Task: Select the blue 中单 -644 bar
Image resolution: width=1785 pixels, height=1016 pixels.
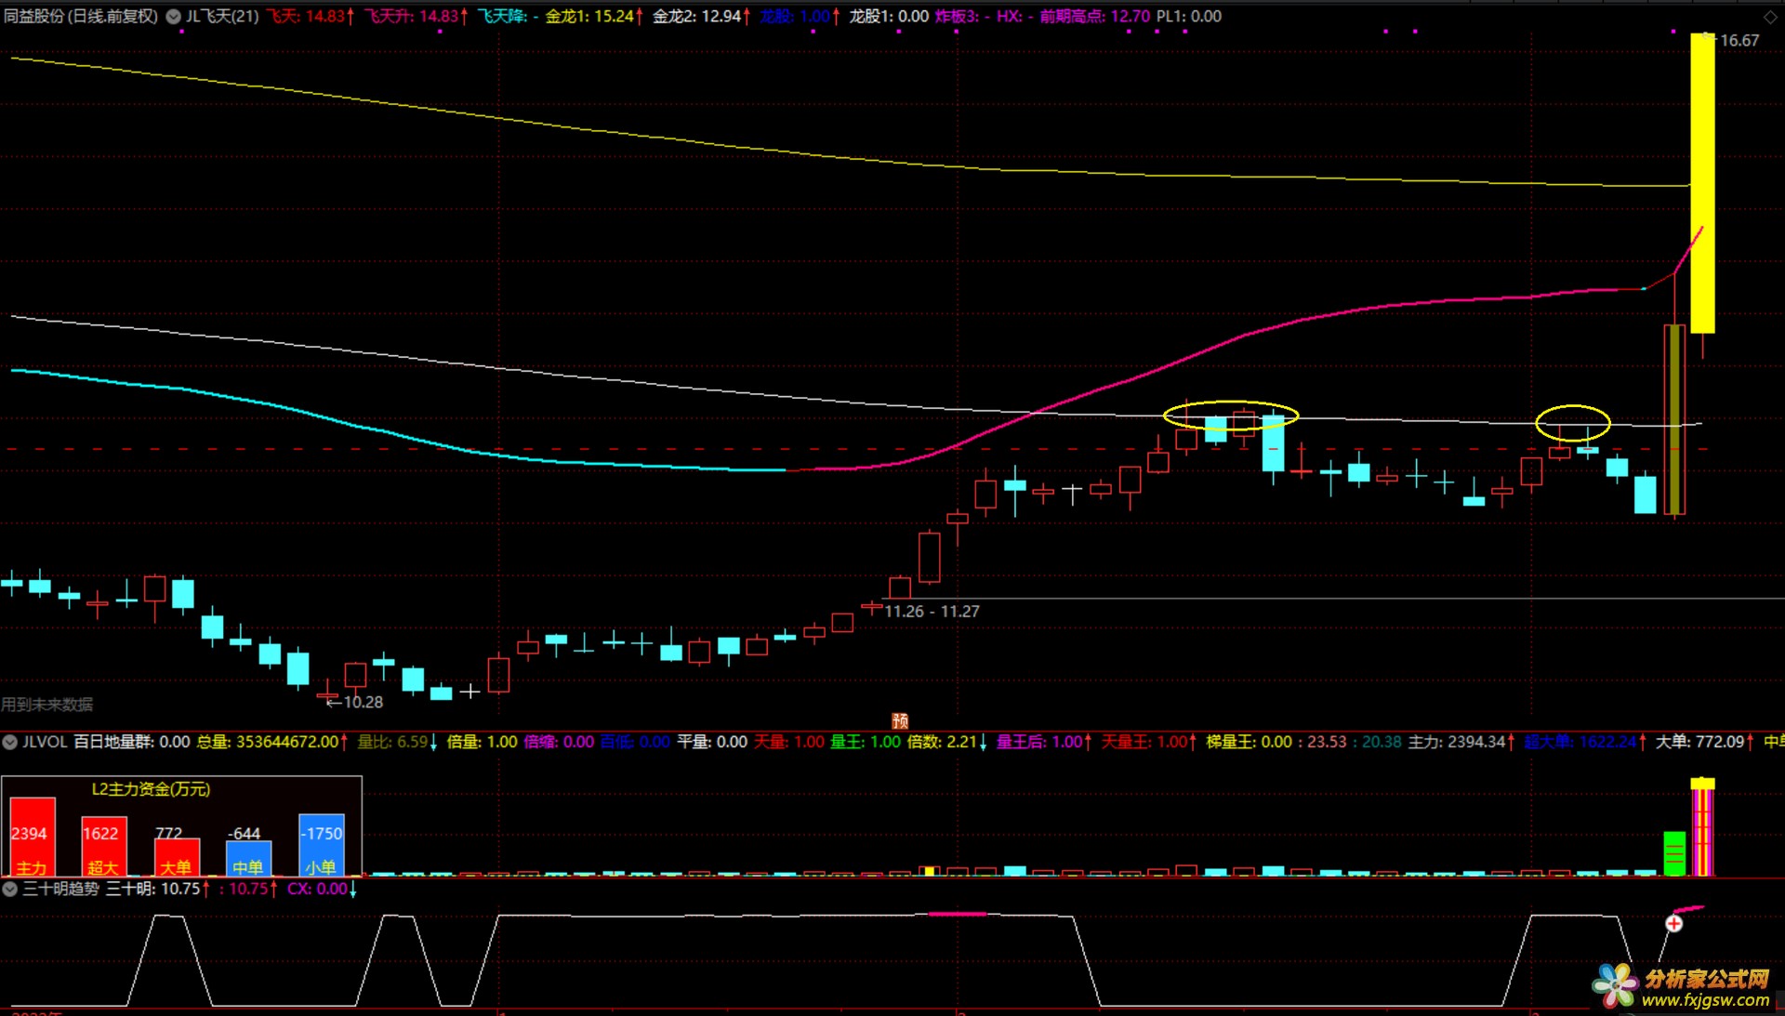Action: (249, 858)
